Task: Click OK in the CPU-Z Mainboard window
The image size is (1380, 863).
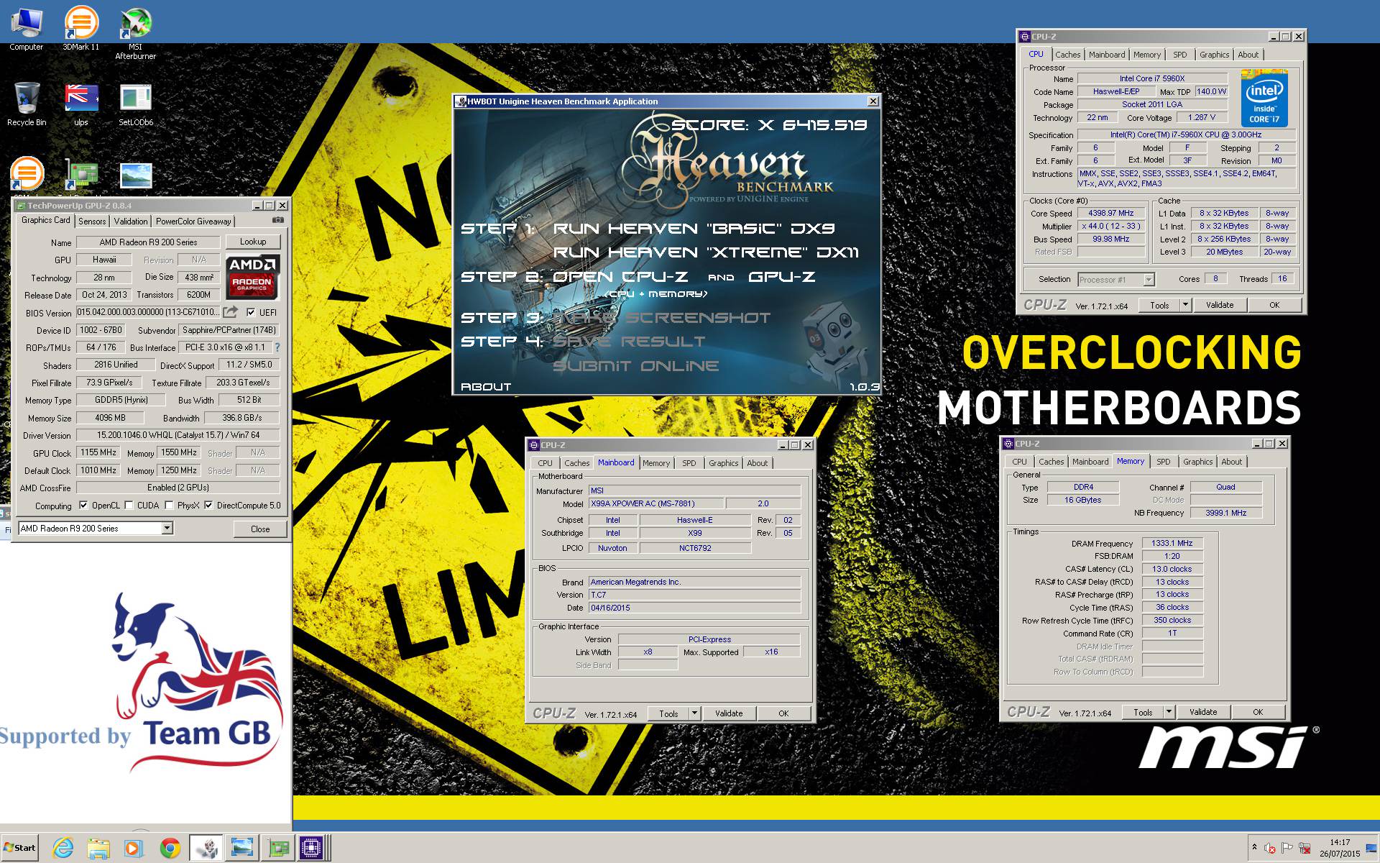Action: (x=783, y=713)
